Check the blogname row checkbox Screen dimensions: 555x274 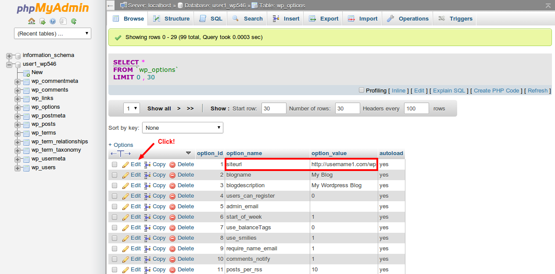(x=114, y=174)
